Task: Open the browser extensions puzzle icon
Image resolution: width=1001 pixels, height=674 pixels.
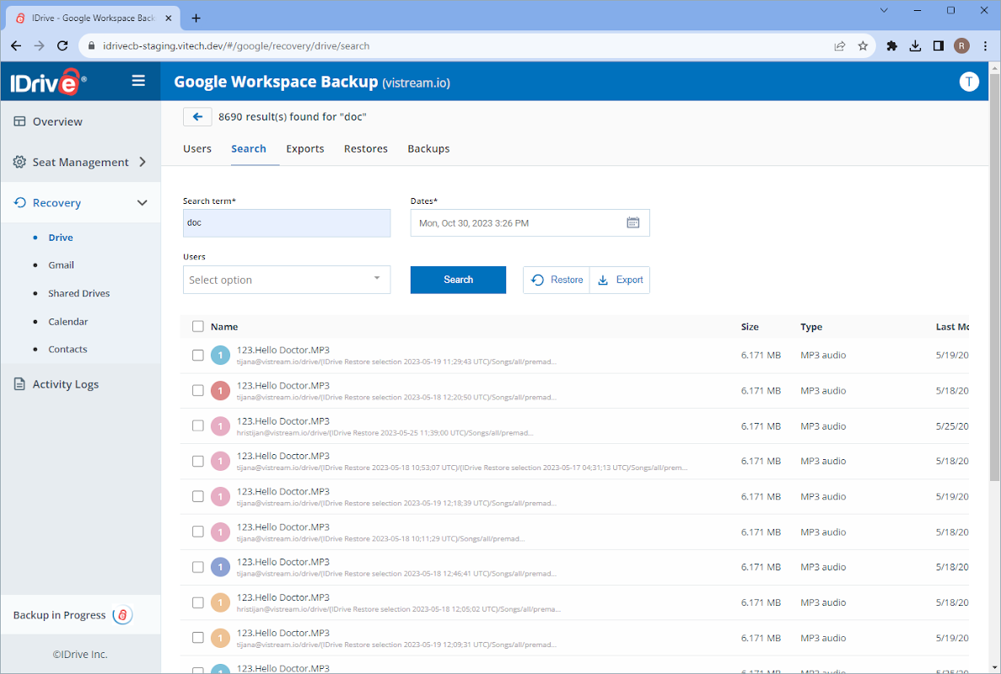Action: click(892, 45)
